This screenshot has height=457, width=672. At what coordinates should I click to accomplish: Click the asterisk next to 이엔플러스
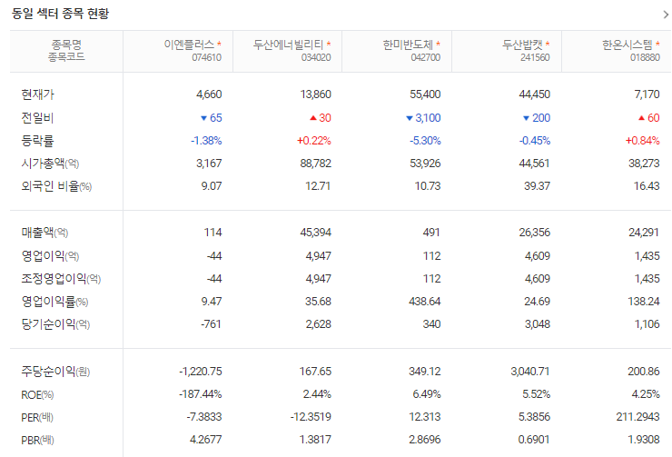tap(219, 44)
